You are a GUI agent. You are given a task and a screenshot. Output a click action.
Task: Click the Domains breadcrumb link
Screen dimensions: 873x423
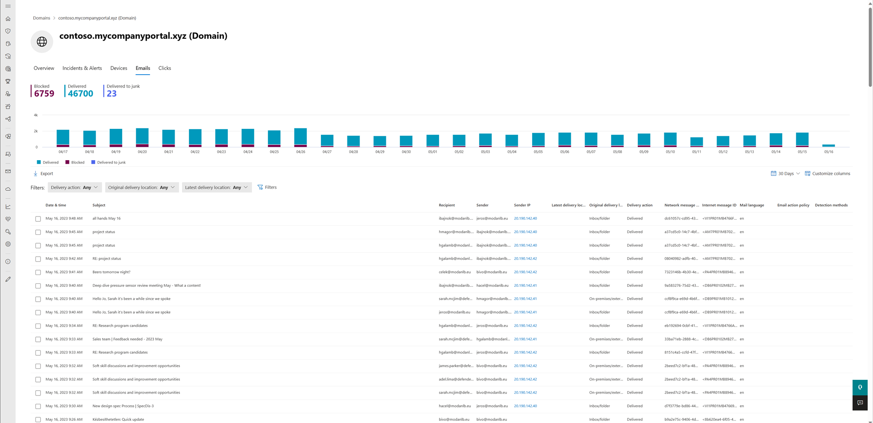41,18
